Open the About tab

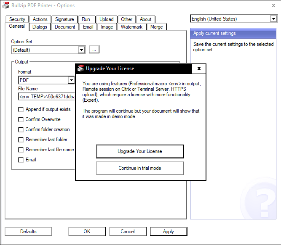(x=145, y=19)
